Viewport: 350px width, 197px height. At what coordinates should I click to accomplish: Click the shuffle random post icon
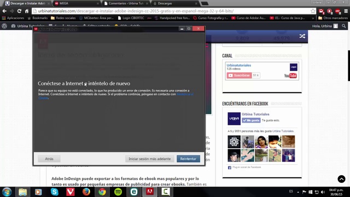coord(302,36)
